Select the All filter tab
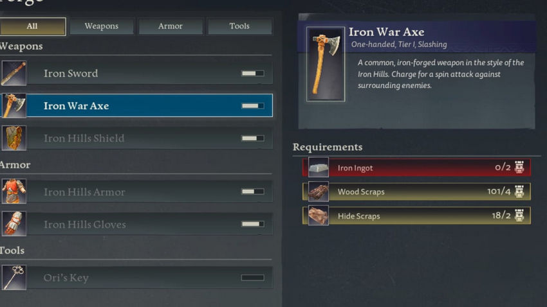This screenshot has height=307, width=547. point(32,26)
